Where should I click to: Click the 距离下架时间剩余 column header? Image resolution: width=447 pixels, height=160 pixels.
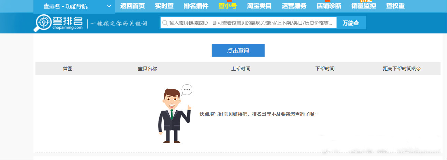click(x=402, y=69)
